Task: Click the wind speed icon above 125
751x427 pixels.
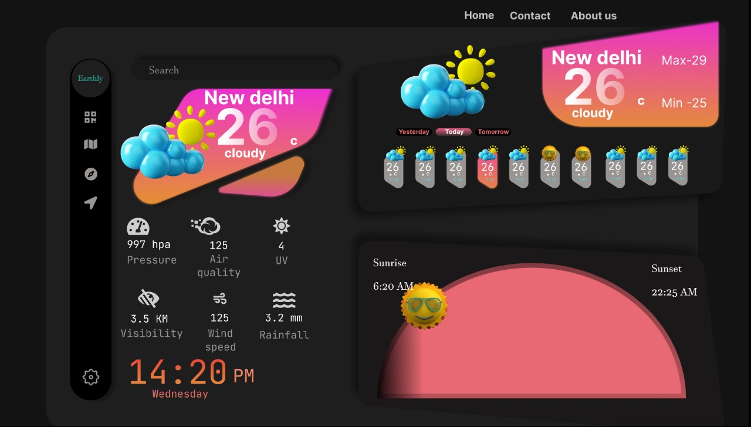Action: pyautogui.click(x=219, y=299)
